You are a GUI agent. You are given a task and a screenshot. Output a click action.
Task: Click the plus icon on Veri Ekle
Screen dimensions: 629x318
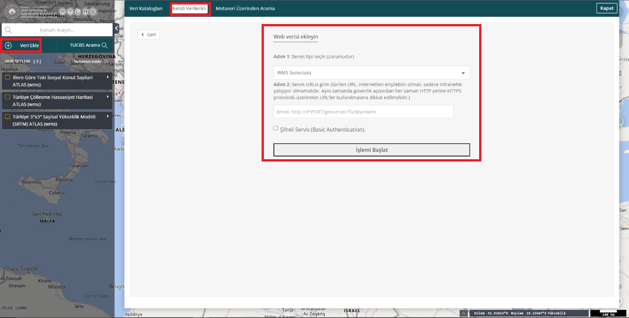(x=8, y=45)
